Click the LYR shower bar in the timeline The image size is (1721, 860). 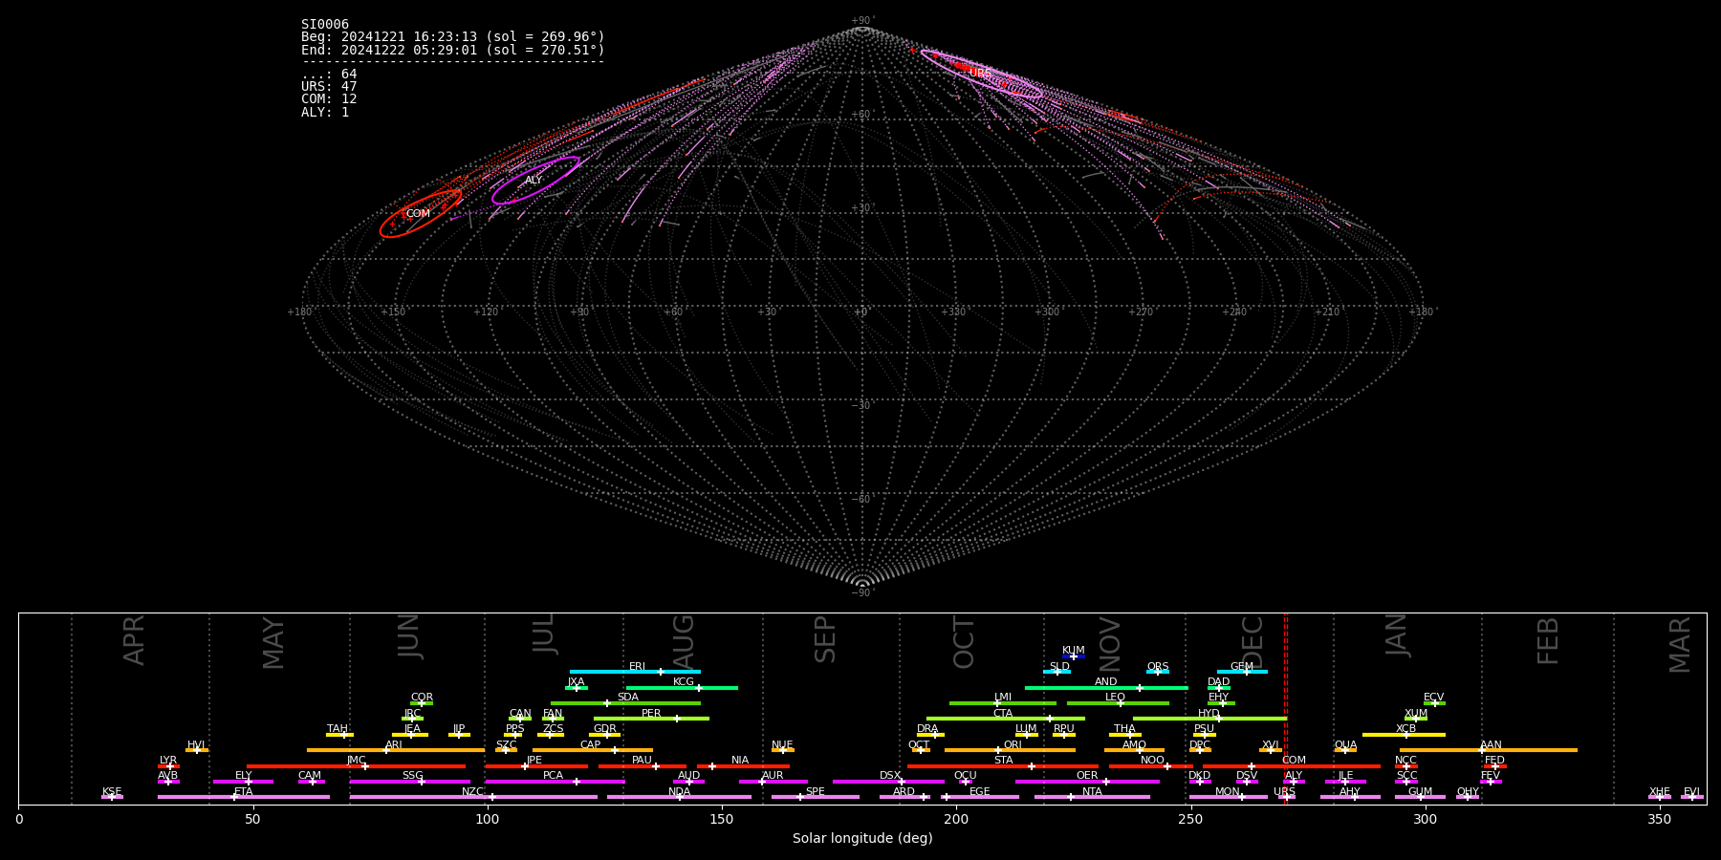pyautogui.click(x=168, y=766)
